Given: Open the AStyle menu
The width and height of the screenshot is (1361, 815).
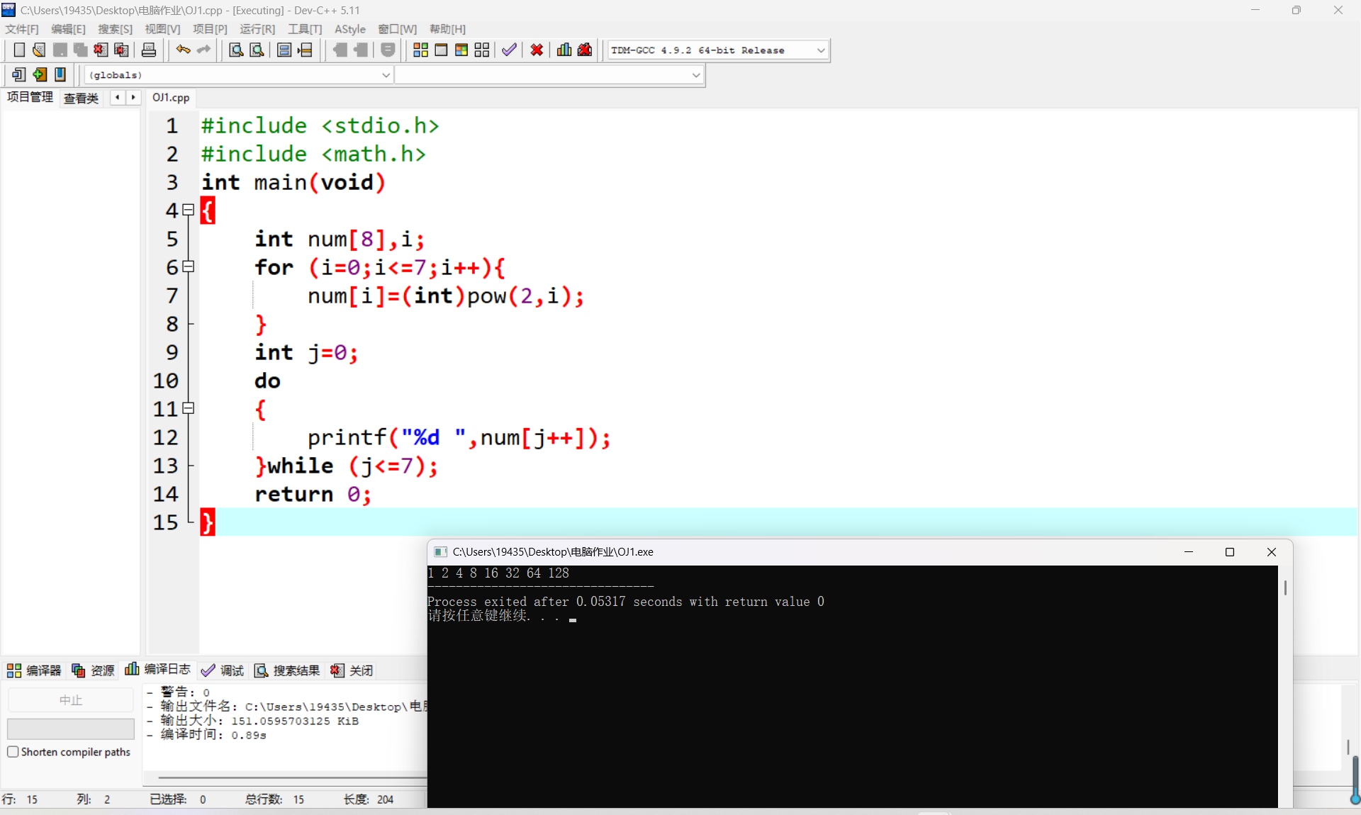Looking at the screenshot, I should pyautogui.click(x=349, y=29).
